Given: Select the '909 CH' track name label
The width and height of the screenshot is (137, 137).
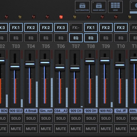Looking at the screenshot, I should click(x=76, y=111).
